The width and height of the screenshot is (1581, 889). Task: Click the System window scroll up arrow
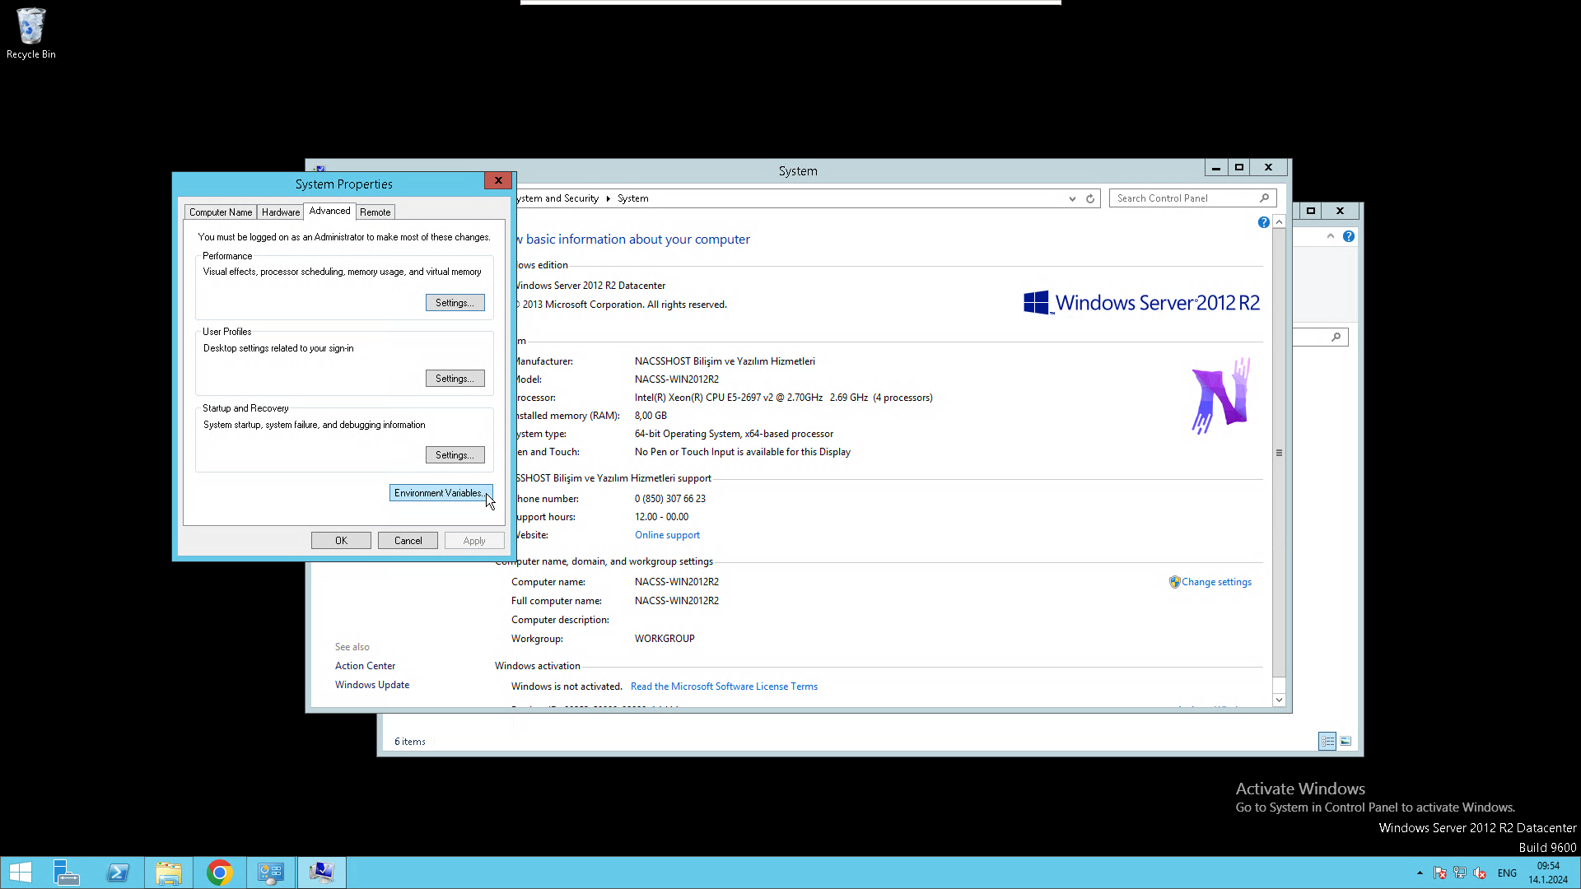(x=1279, y=222)
